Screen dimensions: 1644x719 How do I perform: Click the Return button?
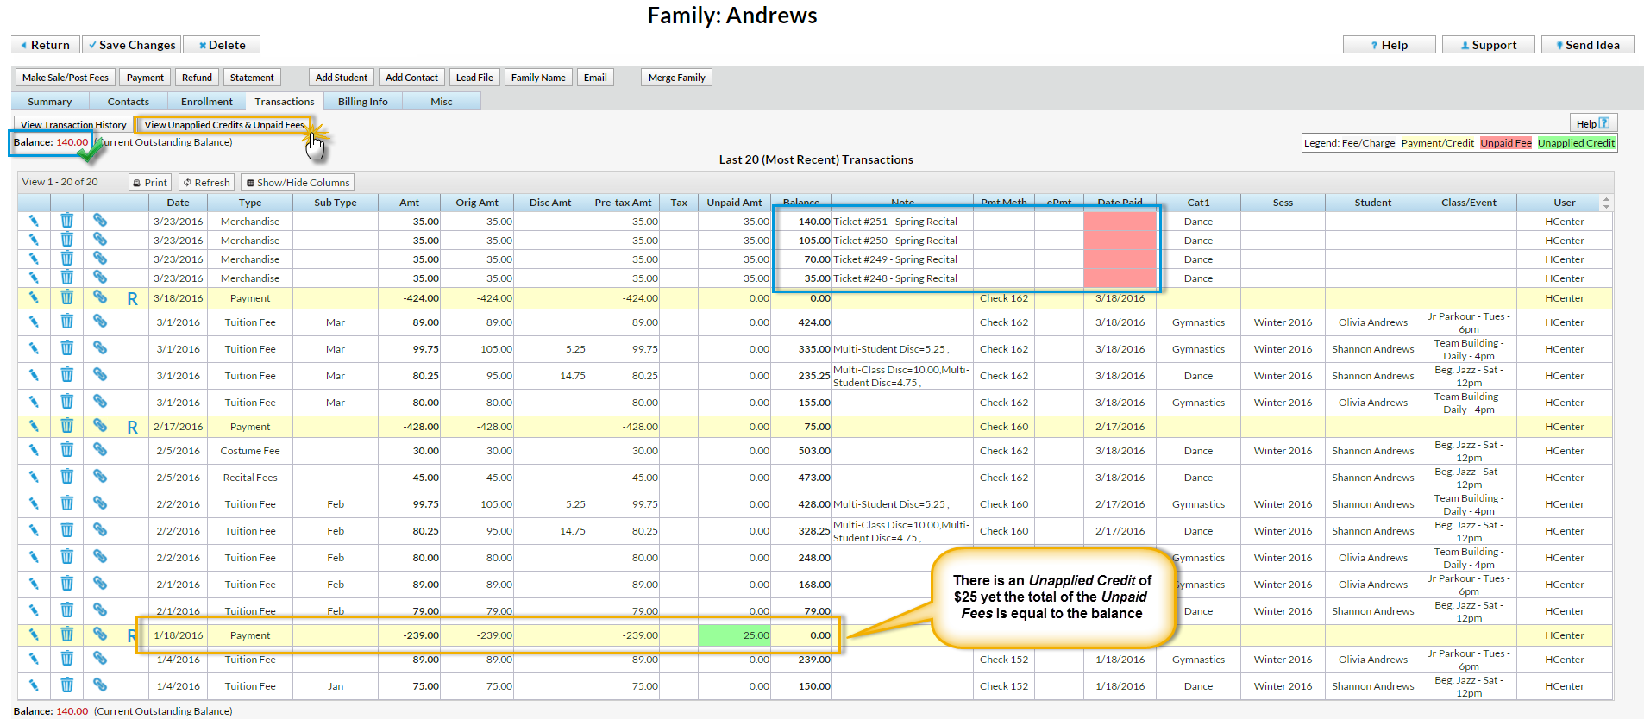pyautogui.click(x=46, y=45)
